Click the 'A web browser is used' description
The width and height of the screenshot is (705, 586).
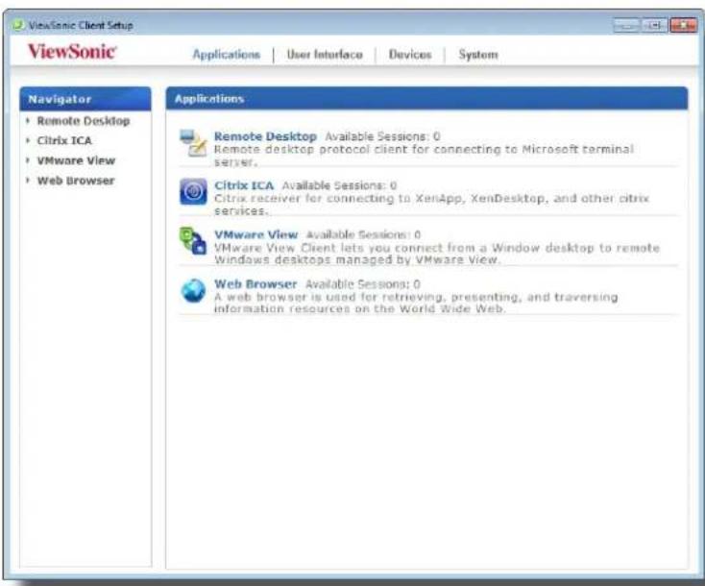point(416,303)
